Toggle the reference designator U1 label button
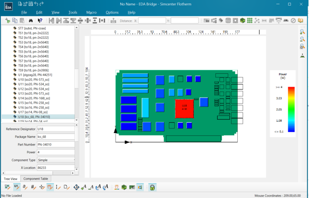 click(x=17, y=187)
